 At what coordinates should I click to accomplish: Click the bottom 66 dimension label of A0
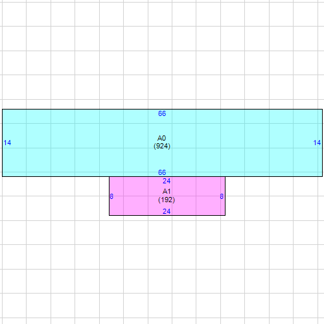pos(162,172)
